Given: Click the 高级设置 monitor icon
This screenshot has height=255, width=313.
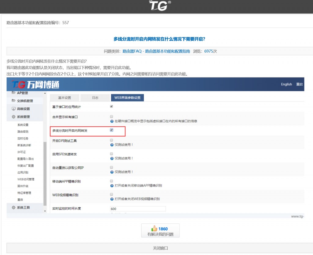Looking at the screenshot, I should [x=13, y=109].
